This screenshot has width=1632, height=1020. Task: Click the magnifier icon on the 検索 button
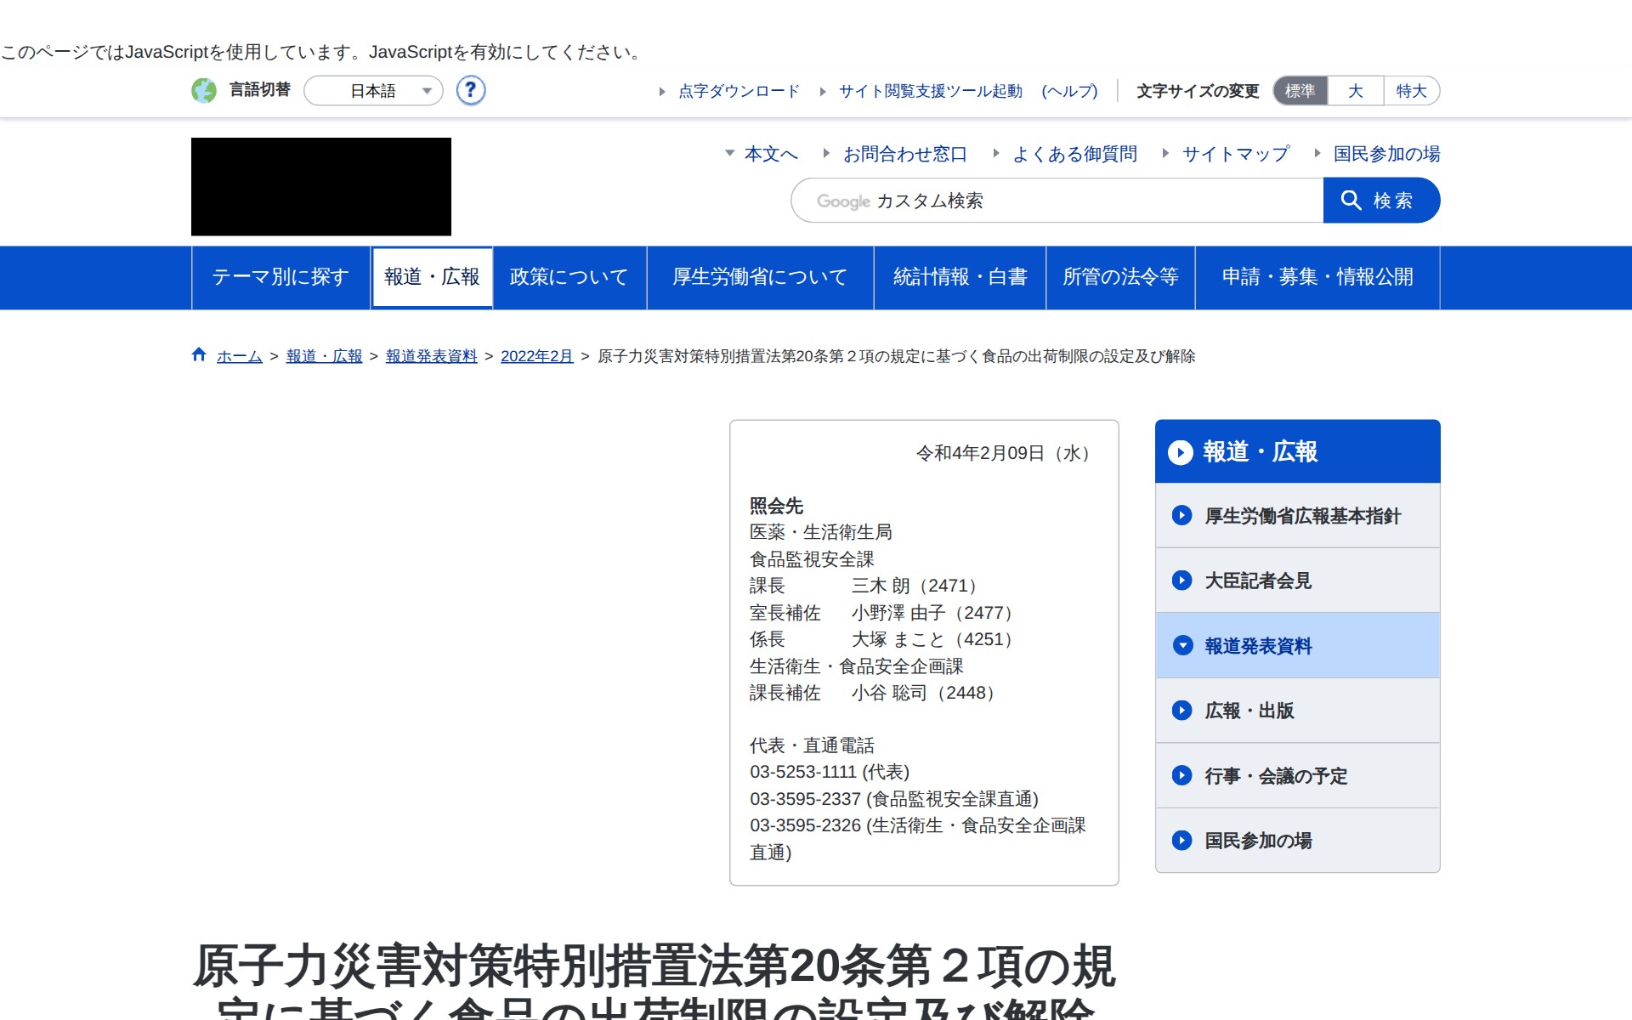(1351, 200)
